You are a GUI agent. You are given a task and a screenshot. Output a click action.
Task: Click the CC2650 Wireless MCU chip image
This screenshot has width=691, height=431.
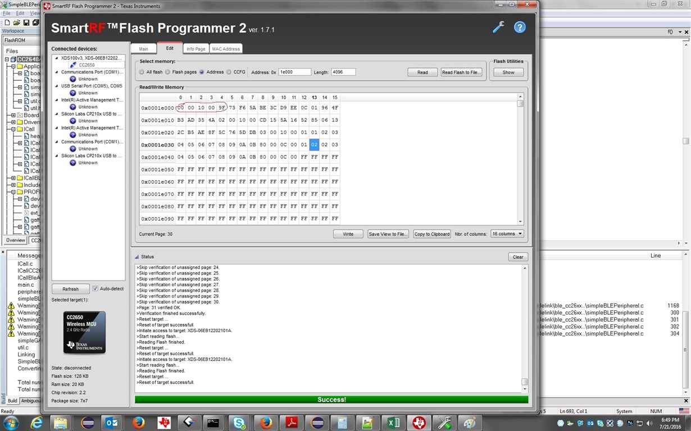point(84,333)
